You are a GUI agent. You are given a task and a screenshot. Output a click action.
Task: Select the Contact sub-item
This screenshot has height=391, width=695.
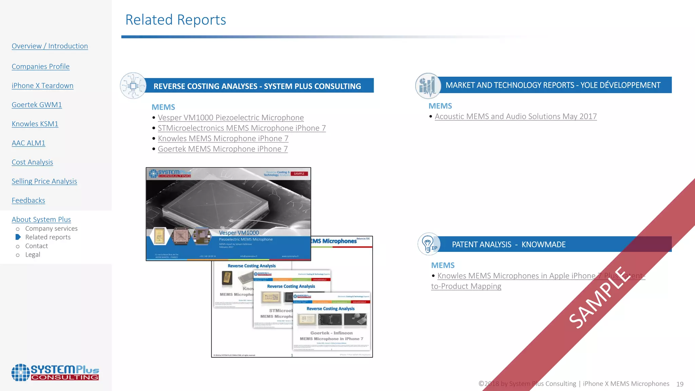coord(36,246)
